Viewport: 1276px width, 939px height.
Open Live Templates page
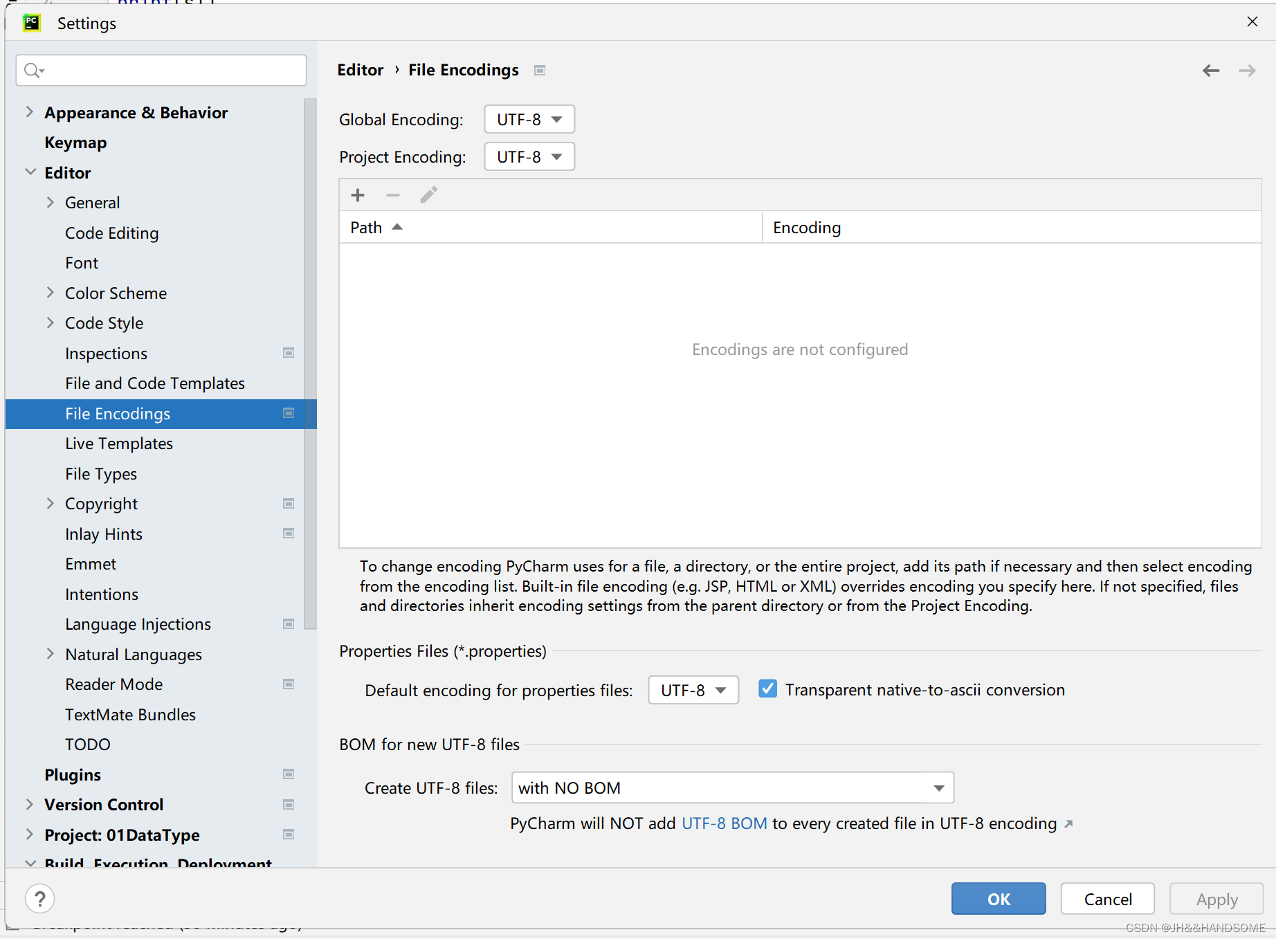pos(119,444)
